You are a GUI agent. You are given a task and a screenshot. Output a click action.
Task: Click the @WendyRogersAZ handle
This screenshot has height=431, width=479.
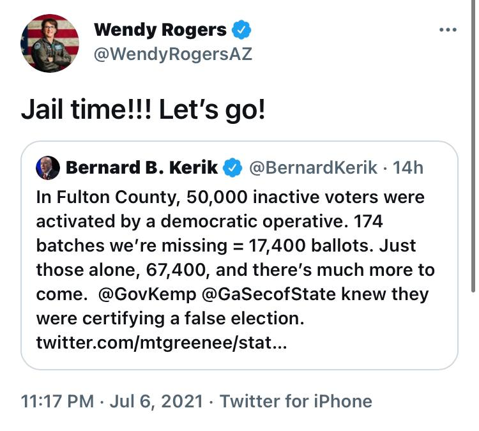coord(172,54)
